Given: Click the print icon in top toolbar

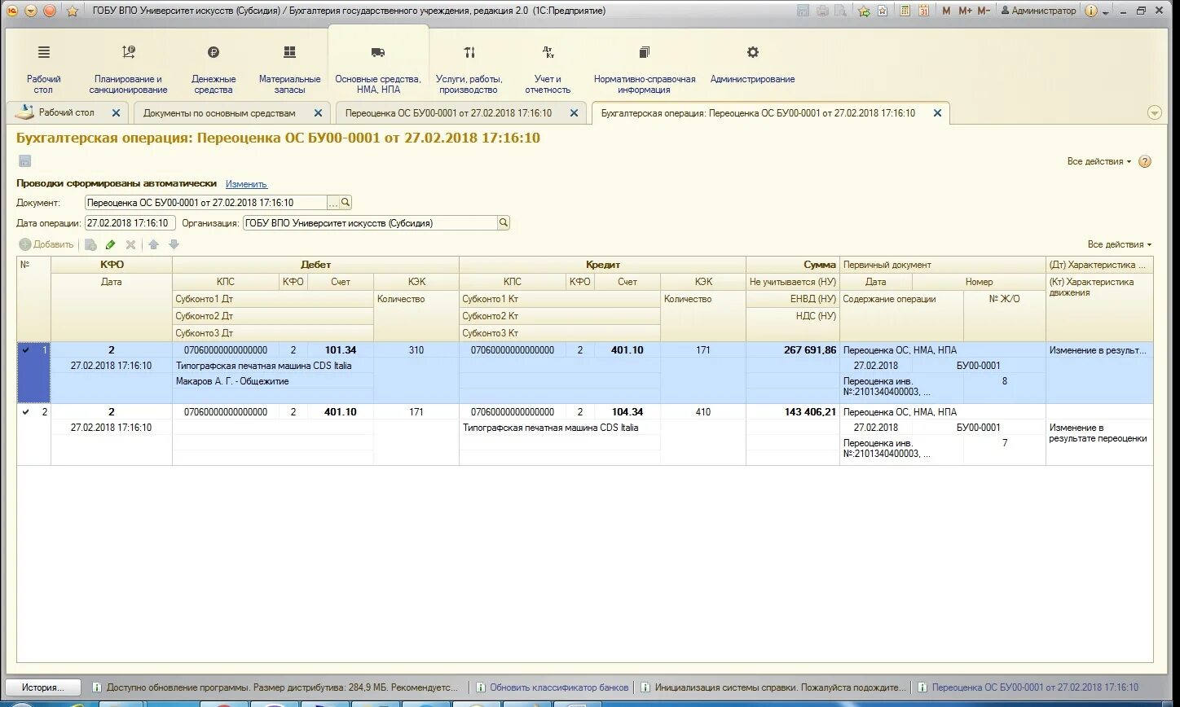Looking at the screenshot, I should pos(822,11).
